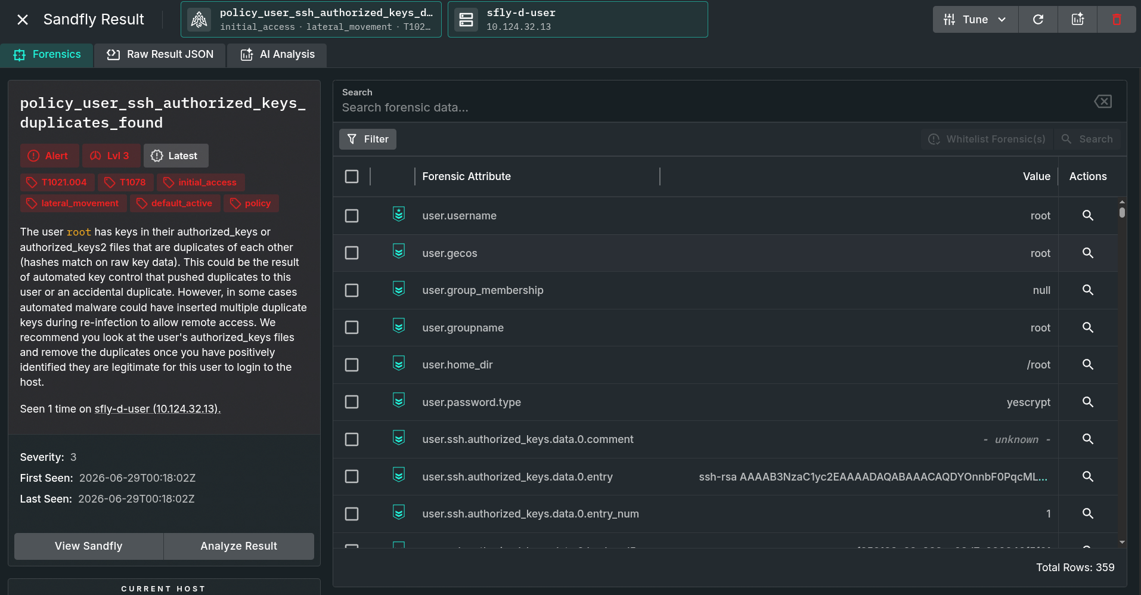The image size is (1141, 595).
Task: Expand the user.username row chevron icon
Action: click(399, 214)
